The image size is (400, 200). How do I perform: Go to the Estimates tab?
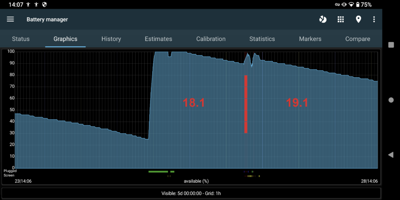pyautogui.click(x=158, y=39)
